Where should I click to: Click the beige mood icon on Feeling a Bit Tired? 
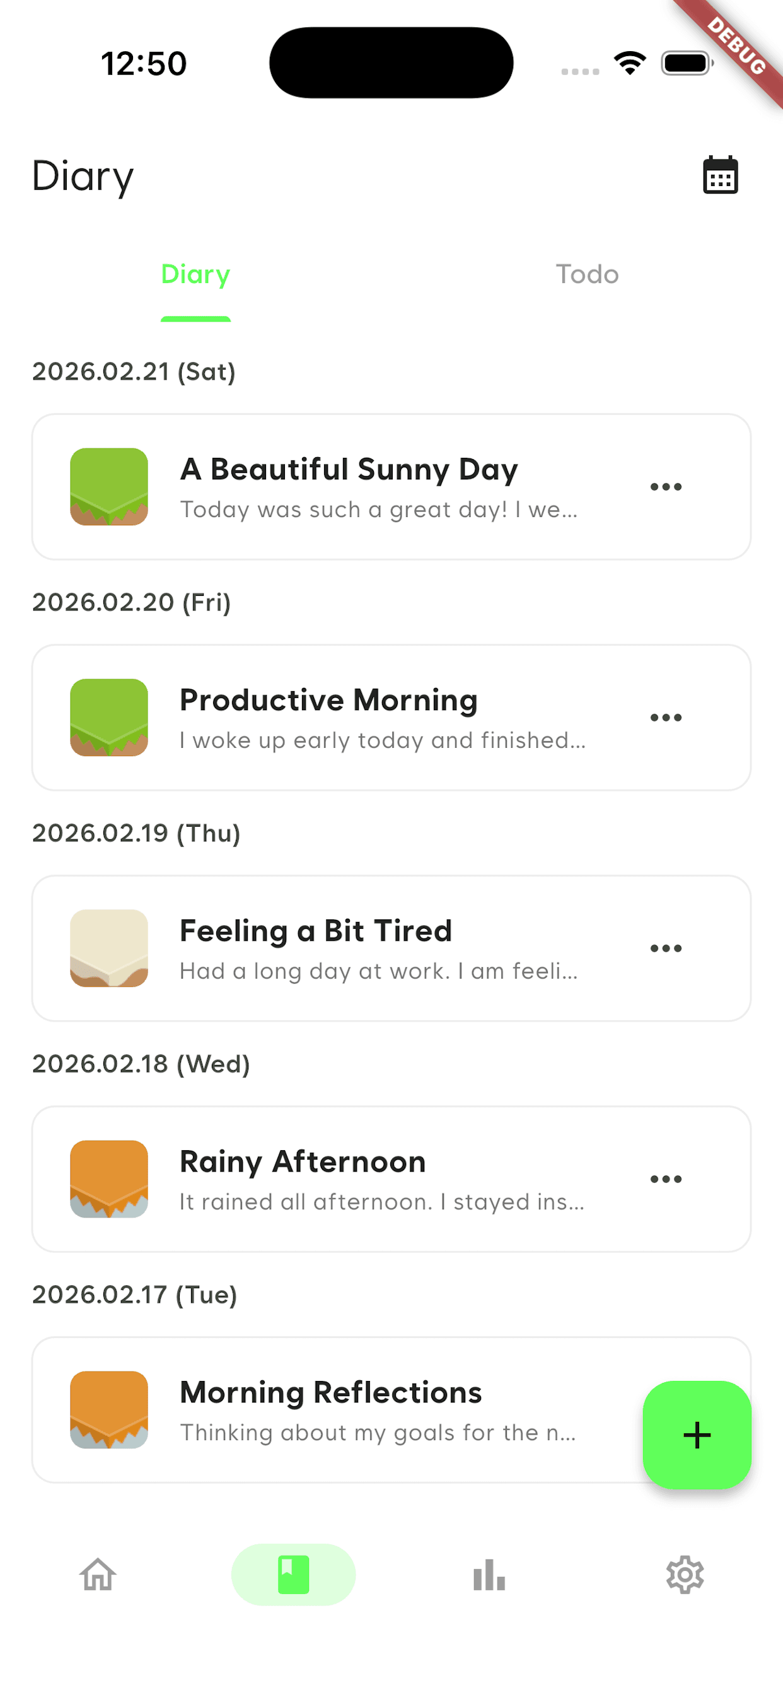pyautogui.click(x=109, y=948)
